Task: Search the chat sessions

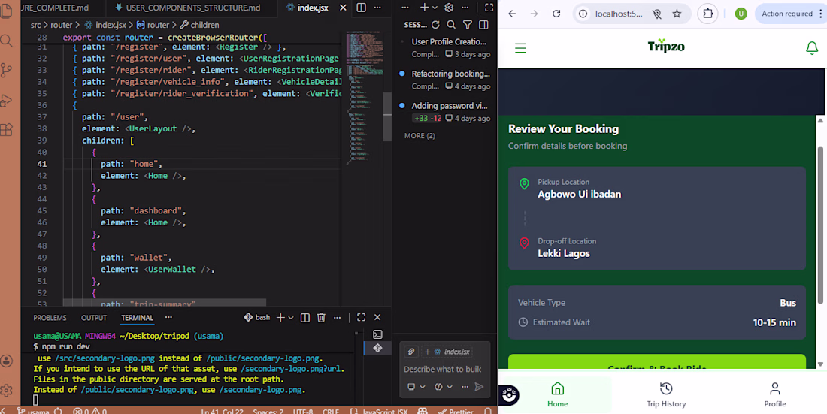Action: pos(451,25)
